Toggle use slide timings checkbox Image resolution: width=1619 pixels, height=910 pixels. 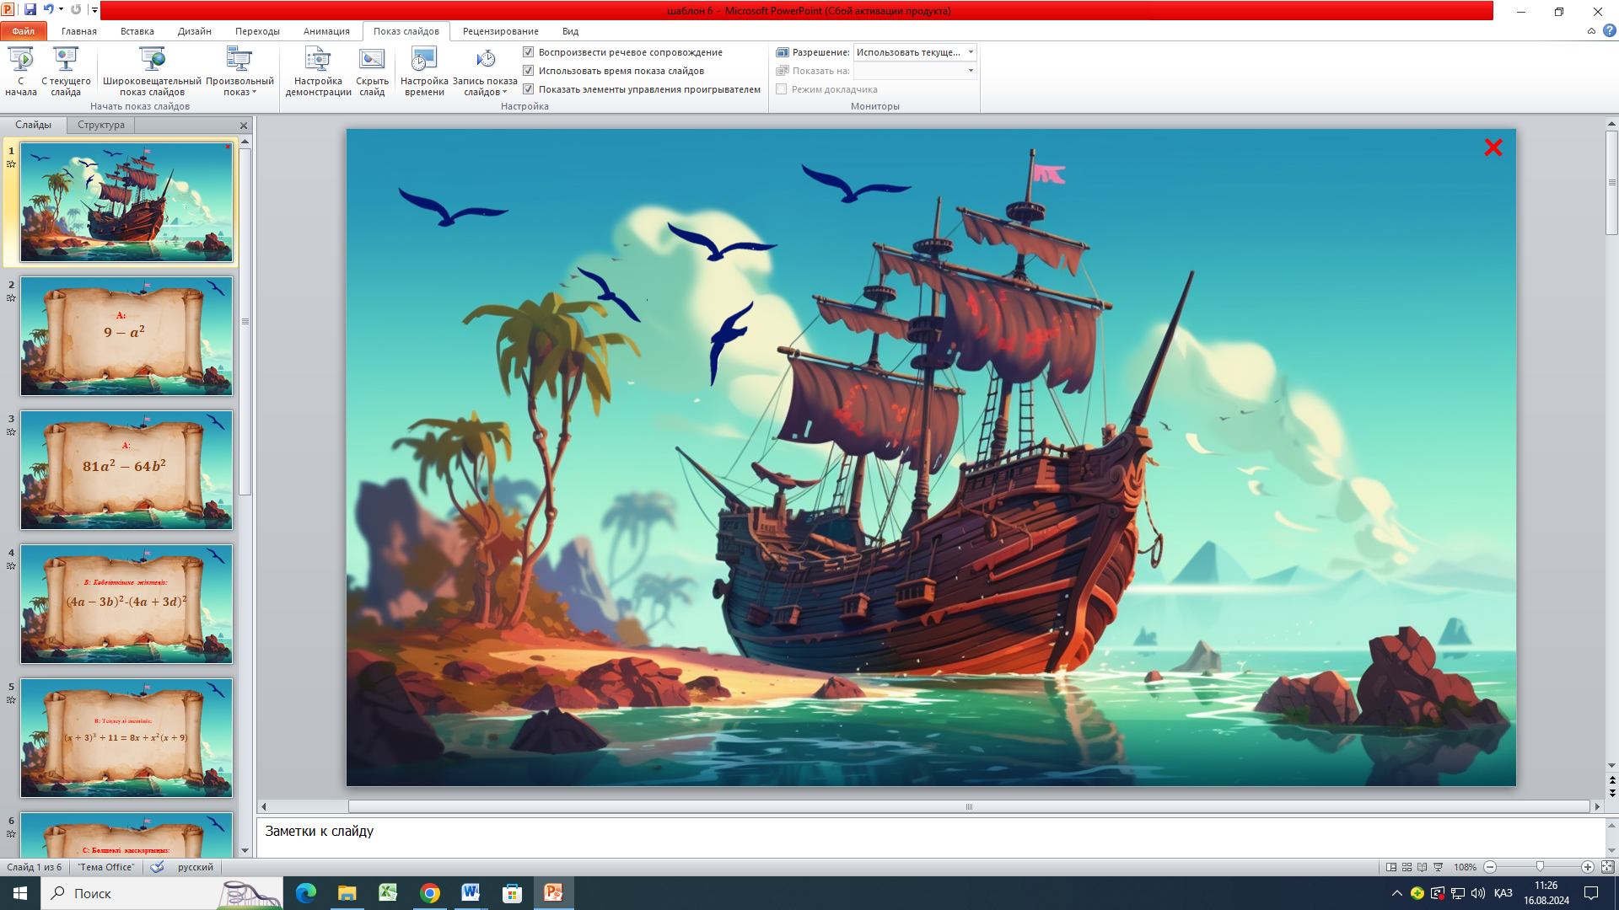coord(529,71)
